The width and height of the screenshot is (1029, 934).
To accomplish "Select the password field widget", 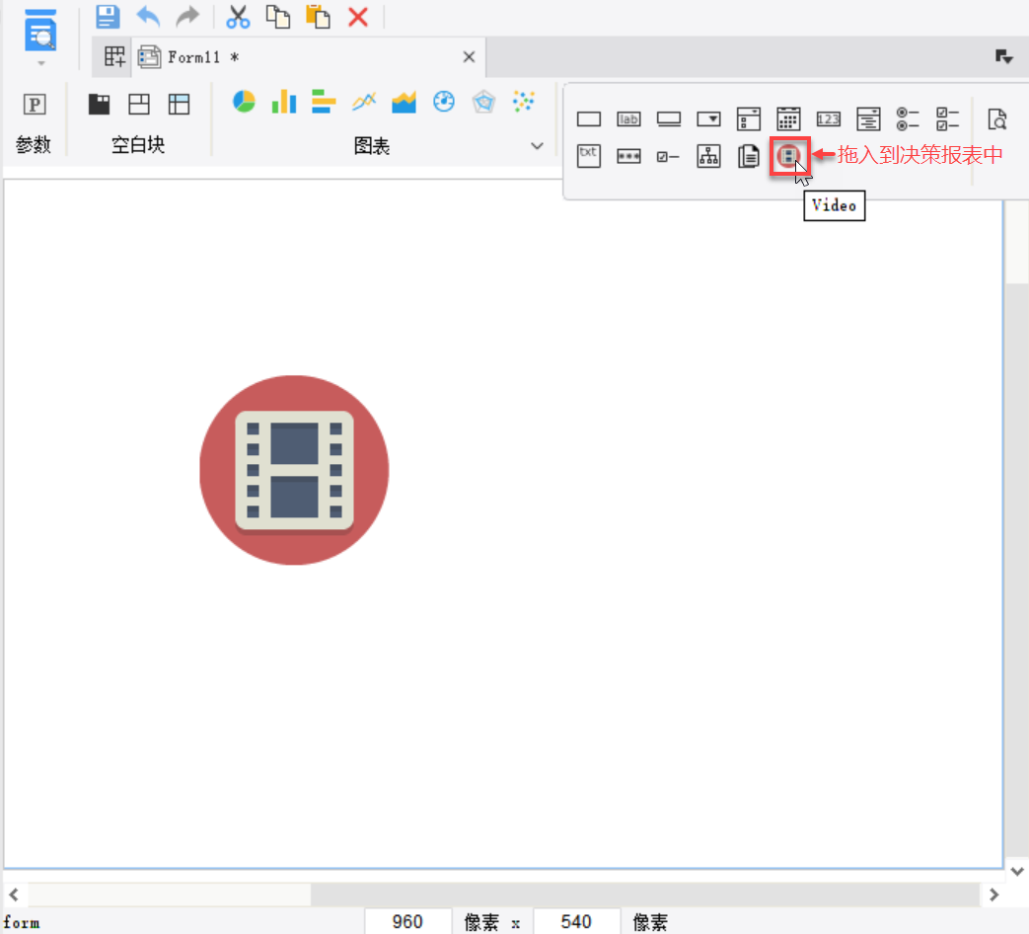I will [628, 156].
